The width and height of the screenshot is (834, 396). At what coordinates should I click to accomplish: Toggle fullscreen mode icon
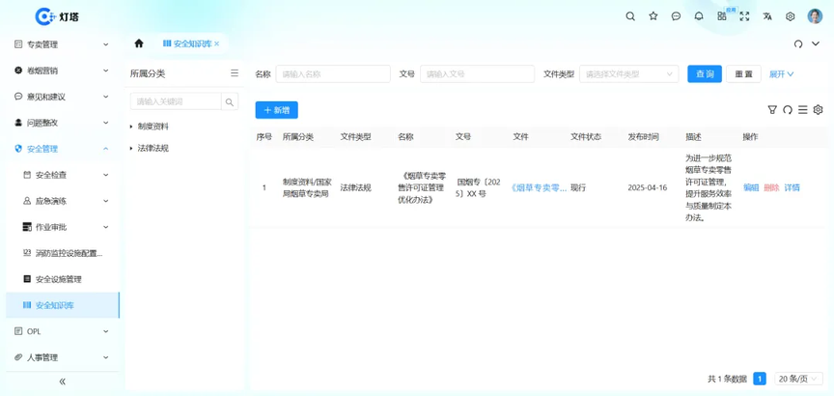tap(744, 16)
